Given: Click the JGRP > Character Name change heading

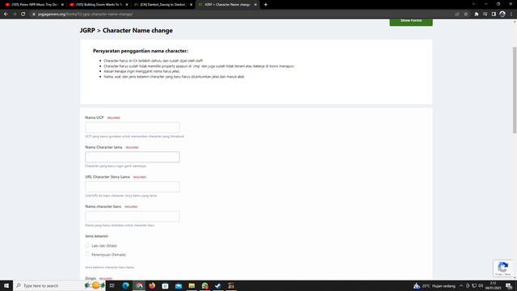Looking at the screenshot, I should coord(126,31).
